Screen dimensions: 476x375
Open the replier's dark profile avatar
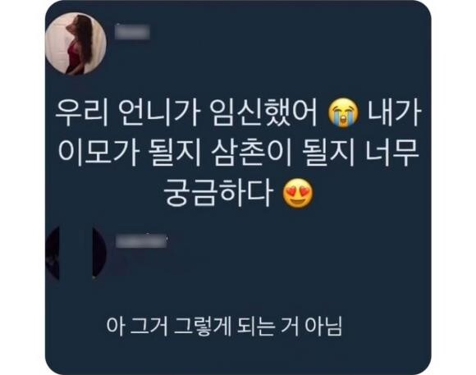(x=76, y=254)
